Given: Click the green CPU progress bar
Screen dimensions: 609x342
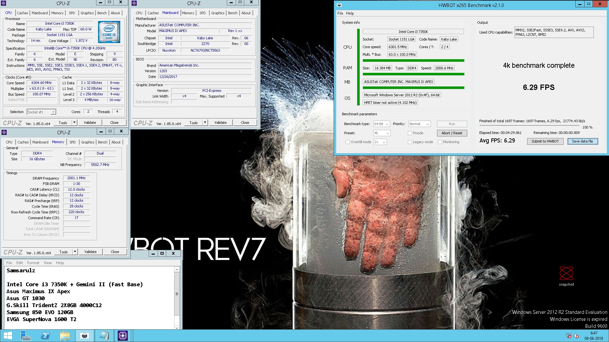Looking at the screenshot, I should pos(413,60).
